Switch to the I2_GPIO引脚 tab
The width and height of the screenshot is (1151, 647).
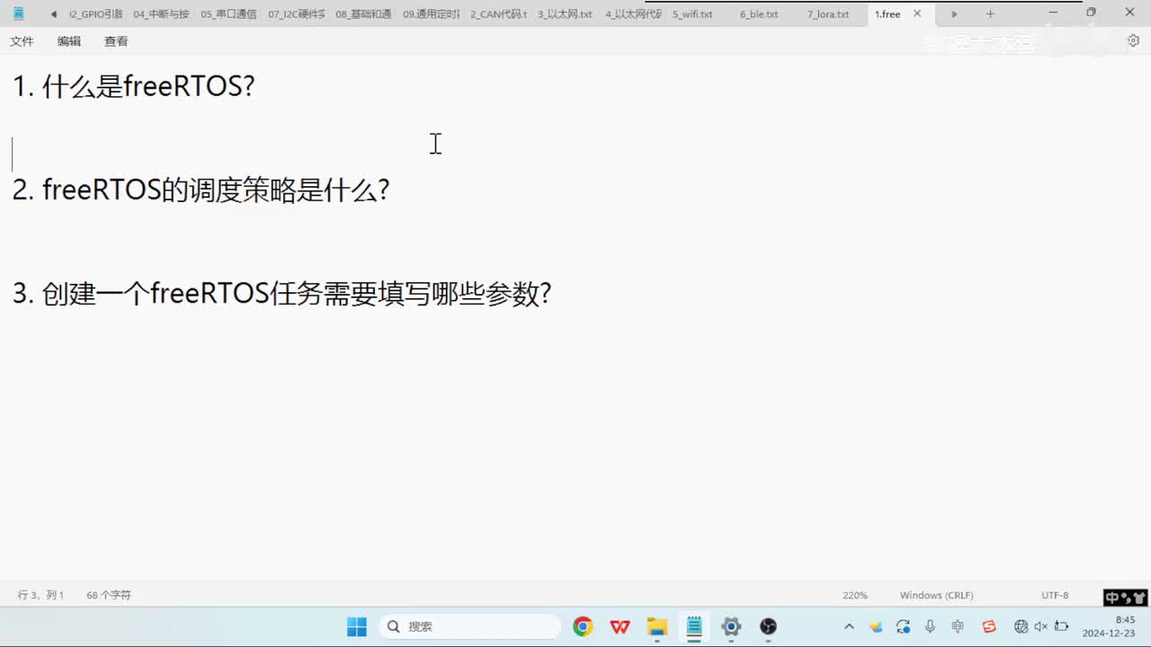pos(95,14)
